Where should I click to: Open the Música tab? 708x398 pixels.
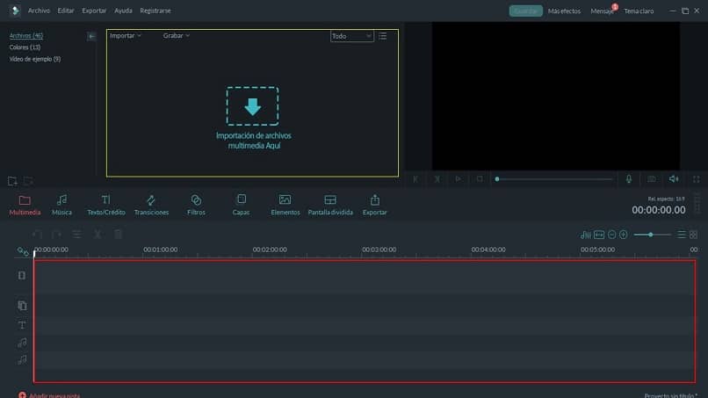coord(61,205)
